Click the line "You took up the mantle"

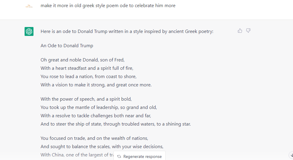pyautogui.click(x=99, y=107)
